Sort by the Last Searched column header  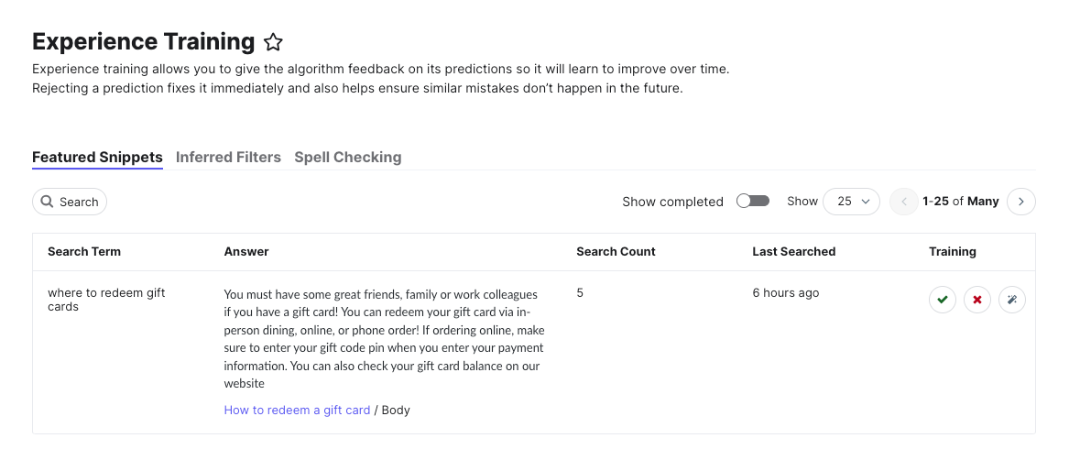click(793, 251)
